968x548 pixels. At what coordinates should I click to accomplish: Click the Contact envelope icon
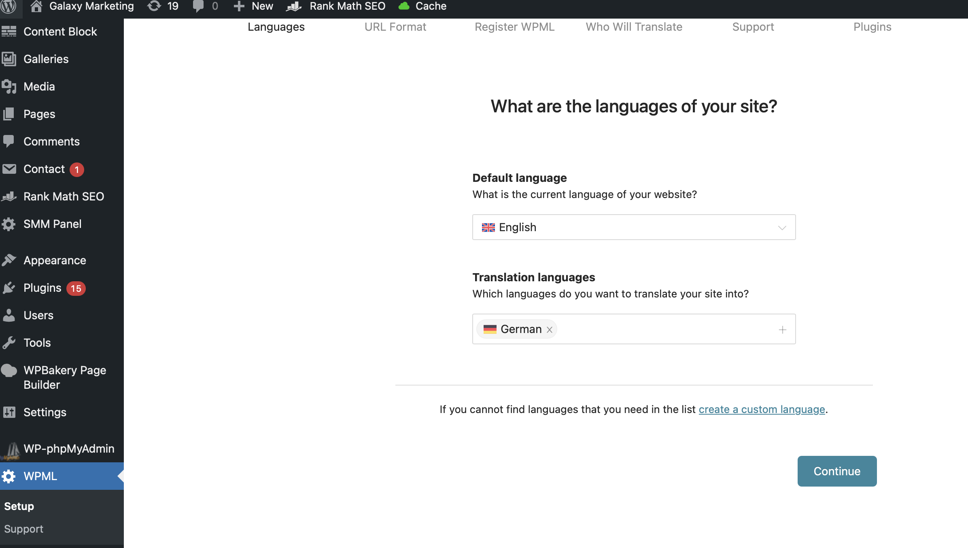tap(9, 169)
